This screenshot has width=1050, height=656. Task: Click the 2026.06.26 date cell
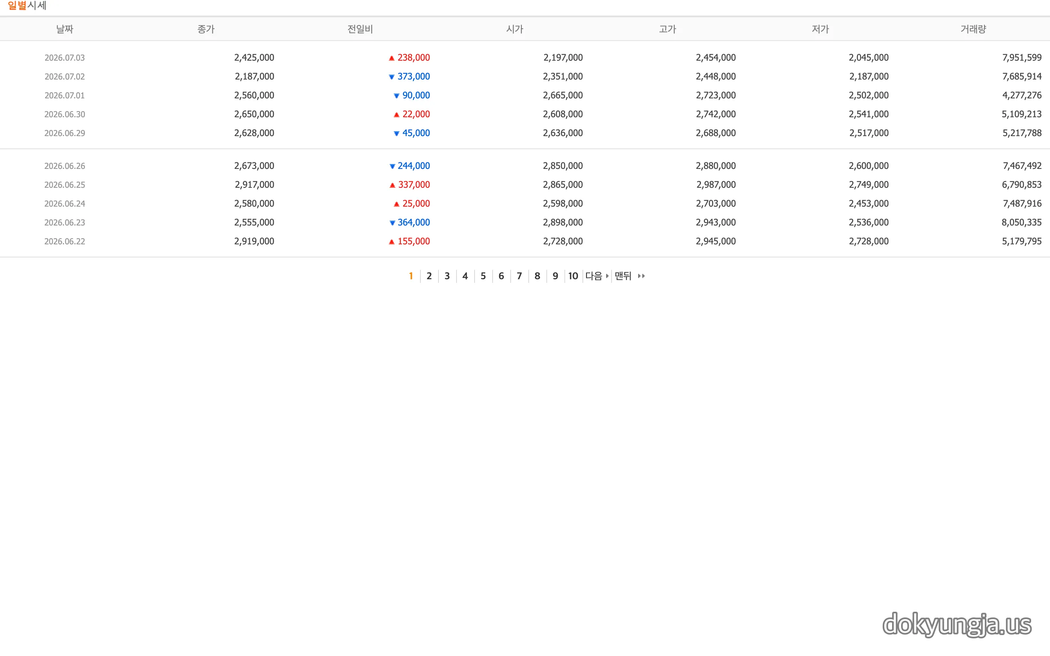pyautogui.click(x=65, y=166)
